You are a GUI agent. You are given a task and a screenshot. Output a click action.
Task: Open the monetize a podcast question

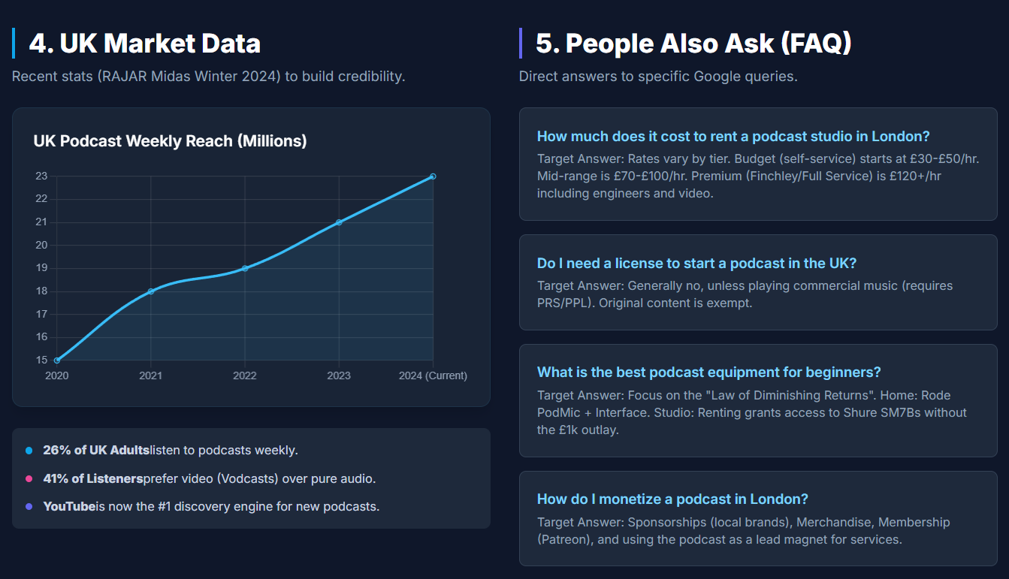(672, 499)
